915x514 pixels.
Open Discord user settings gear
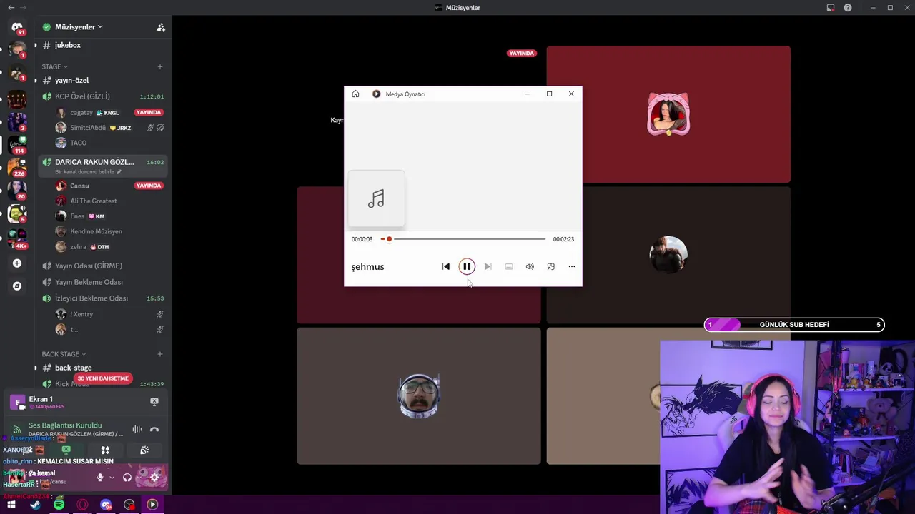pyautogui.click(x=154, y=478)
